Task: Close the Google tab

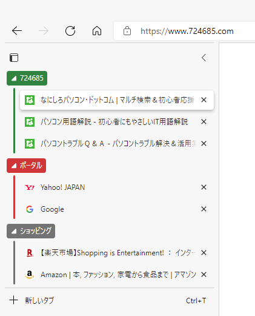Action: [x=204, y=209]
